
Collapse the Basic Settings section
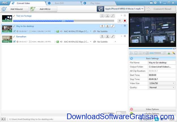coord(152,59)
